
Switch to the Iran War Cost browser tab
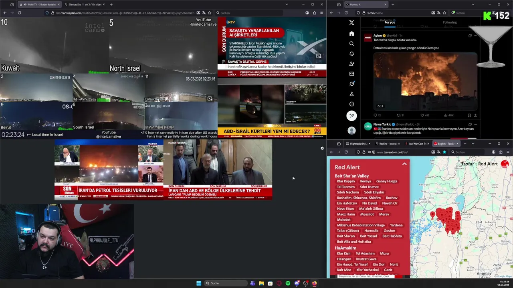[x=417, y=144]
